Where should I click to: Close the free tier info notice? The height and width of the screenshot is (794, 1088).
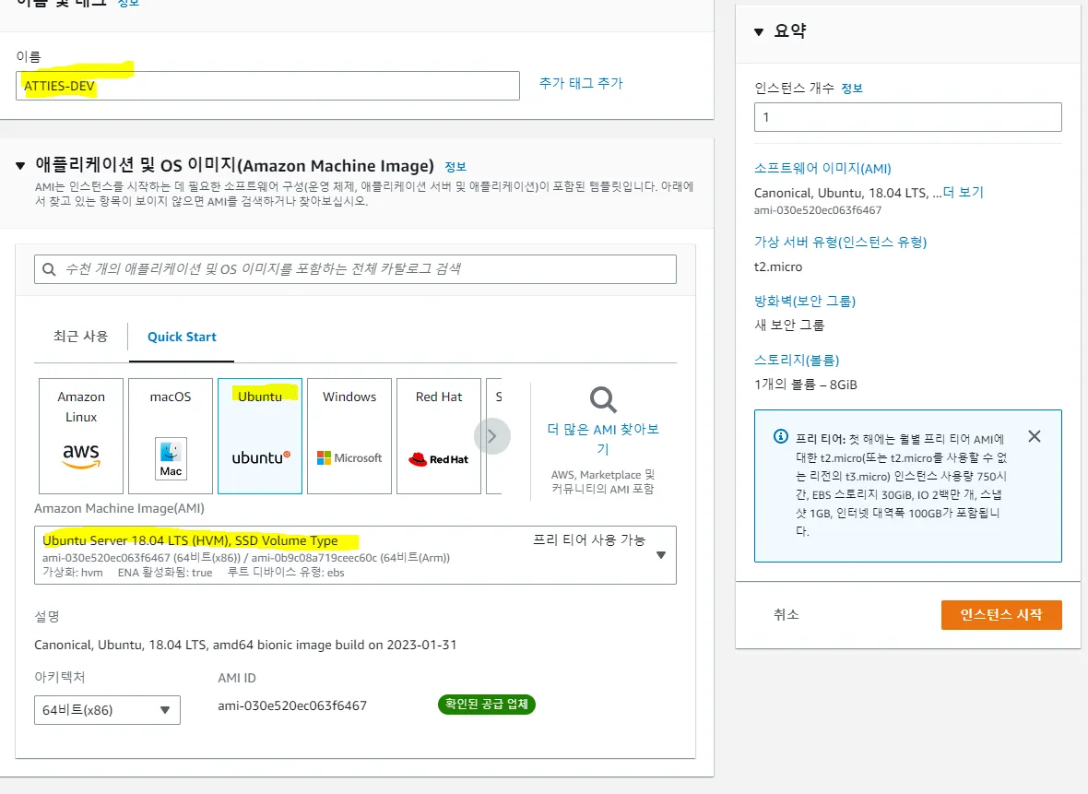pos(1035,436)
